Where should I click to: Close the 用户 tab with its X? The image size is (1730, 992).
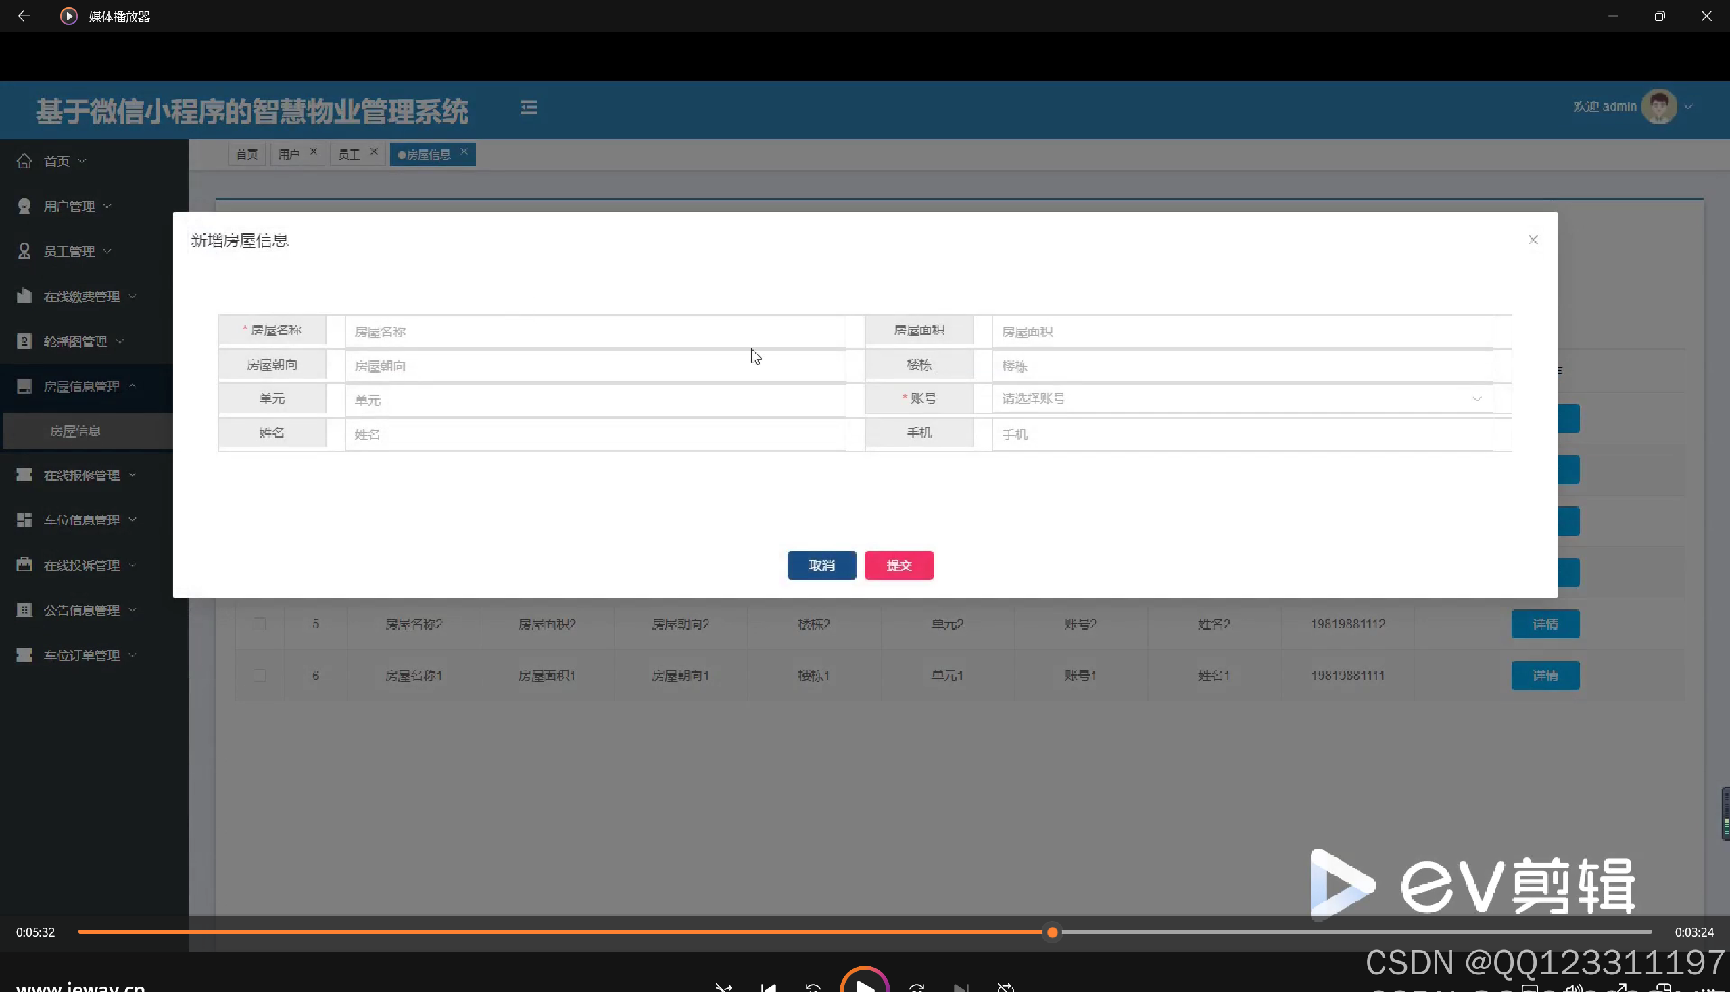click(314, 152)
